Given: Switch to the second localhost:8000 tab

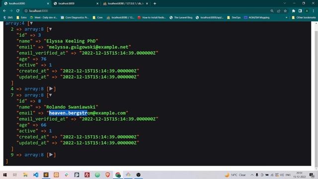Looking at the screenshot, I should click(76, 3).
